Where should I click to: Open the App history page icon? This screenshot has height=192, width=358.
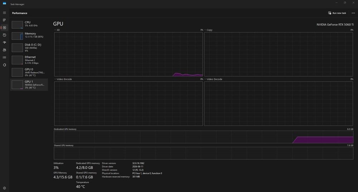(x=4, y=35)
